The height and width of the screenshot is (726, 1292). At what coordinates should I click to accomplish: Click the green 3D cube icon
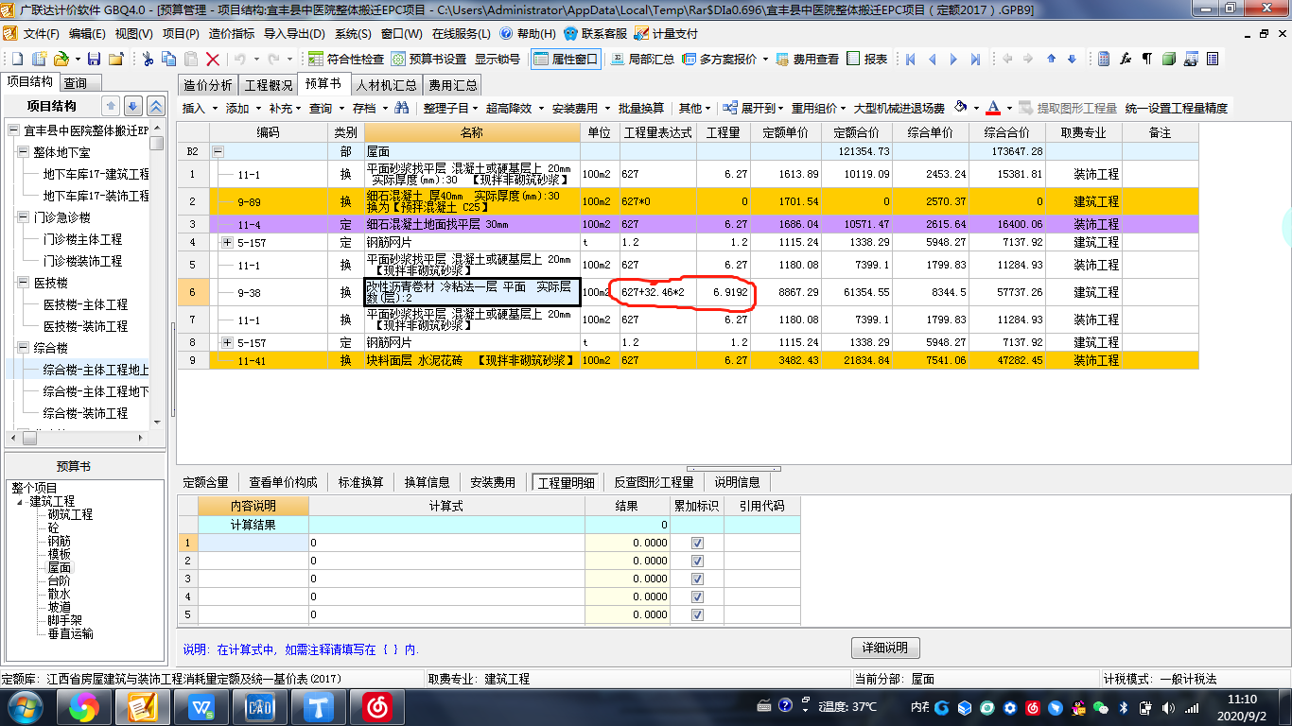pyautogui.click(x=1169, y=59)
